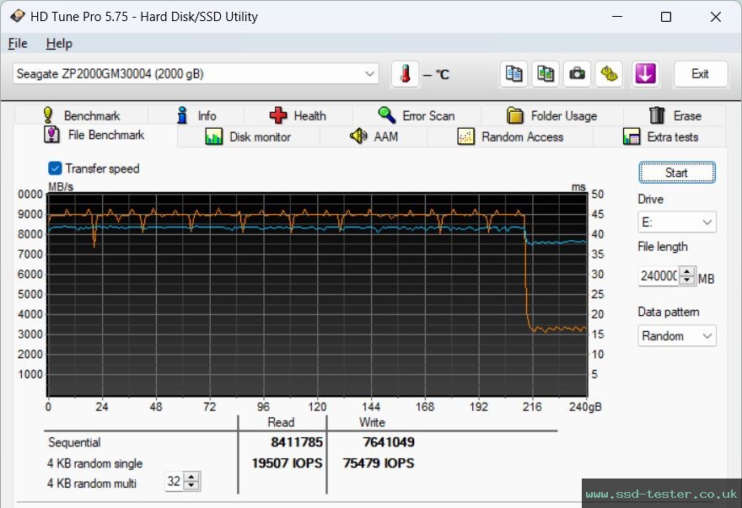Open the Drive E: dropdown
Viewport: 742px width, 508px height.
click(x=677, y=222)
